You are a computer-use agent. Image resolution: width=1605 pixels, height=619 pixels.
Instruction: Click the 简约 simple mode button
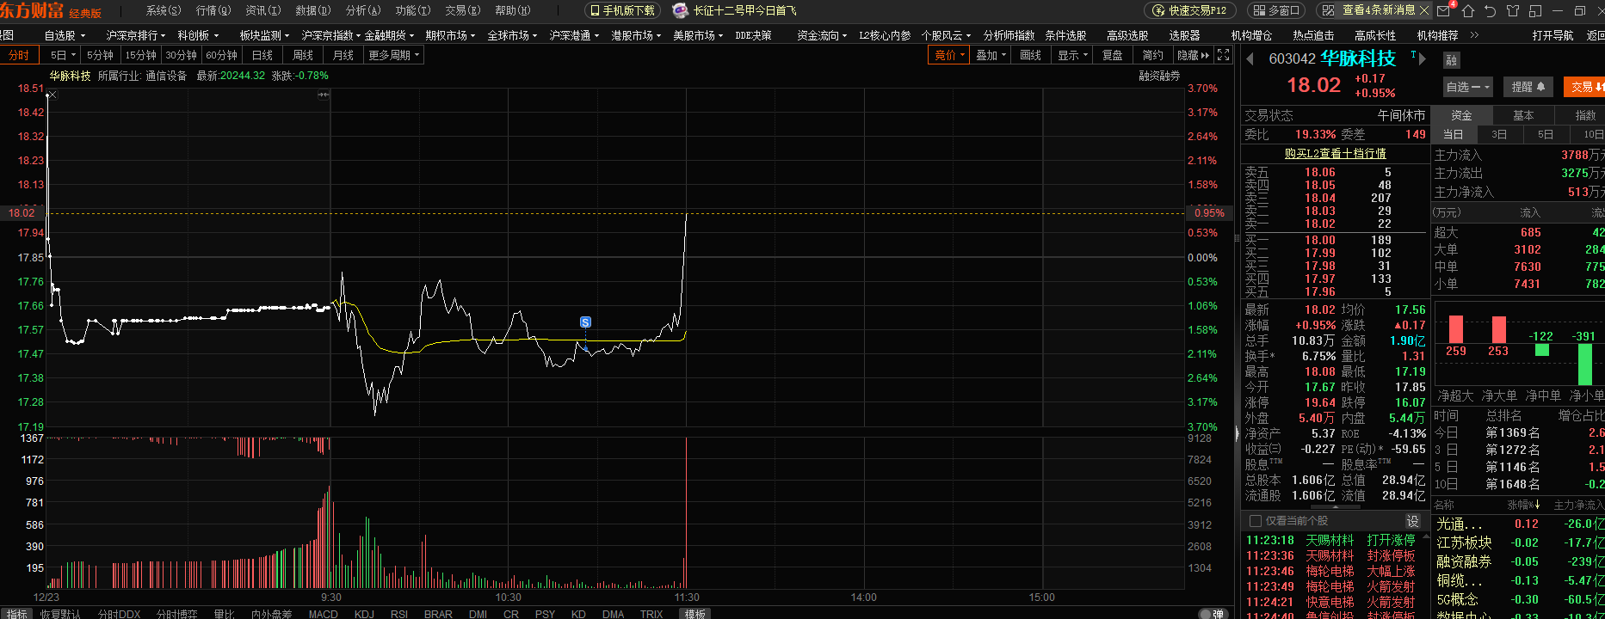[x=1153, y=55]
